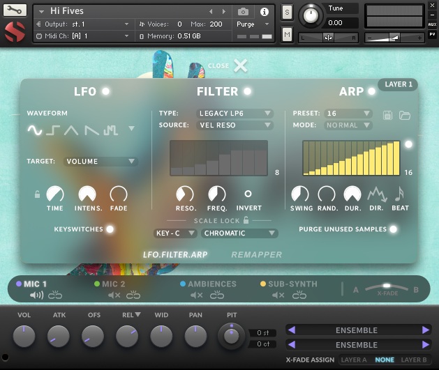Show instrument info with the i icon

(x=264, y=12)
